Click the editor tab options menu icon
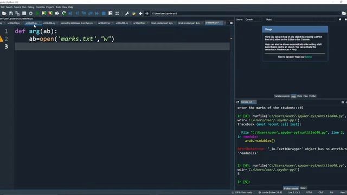The height and width of the screenshot is (195, 347). 232,23
